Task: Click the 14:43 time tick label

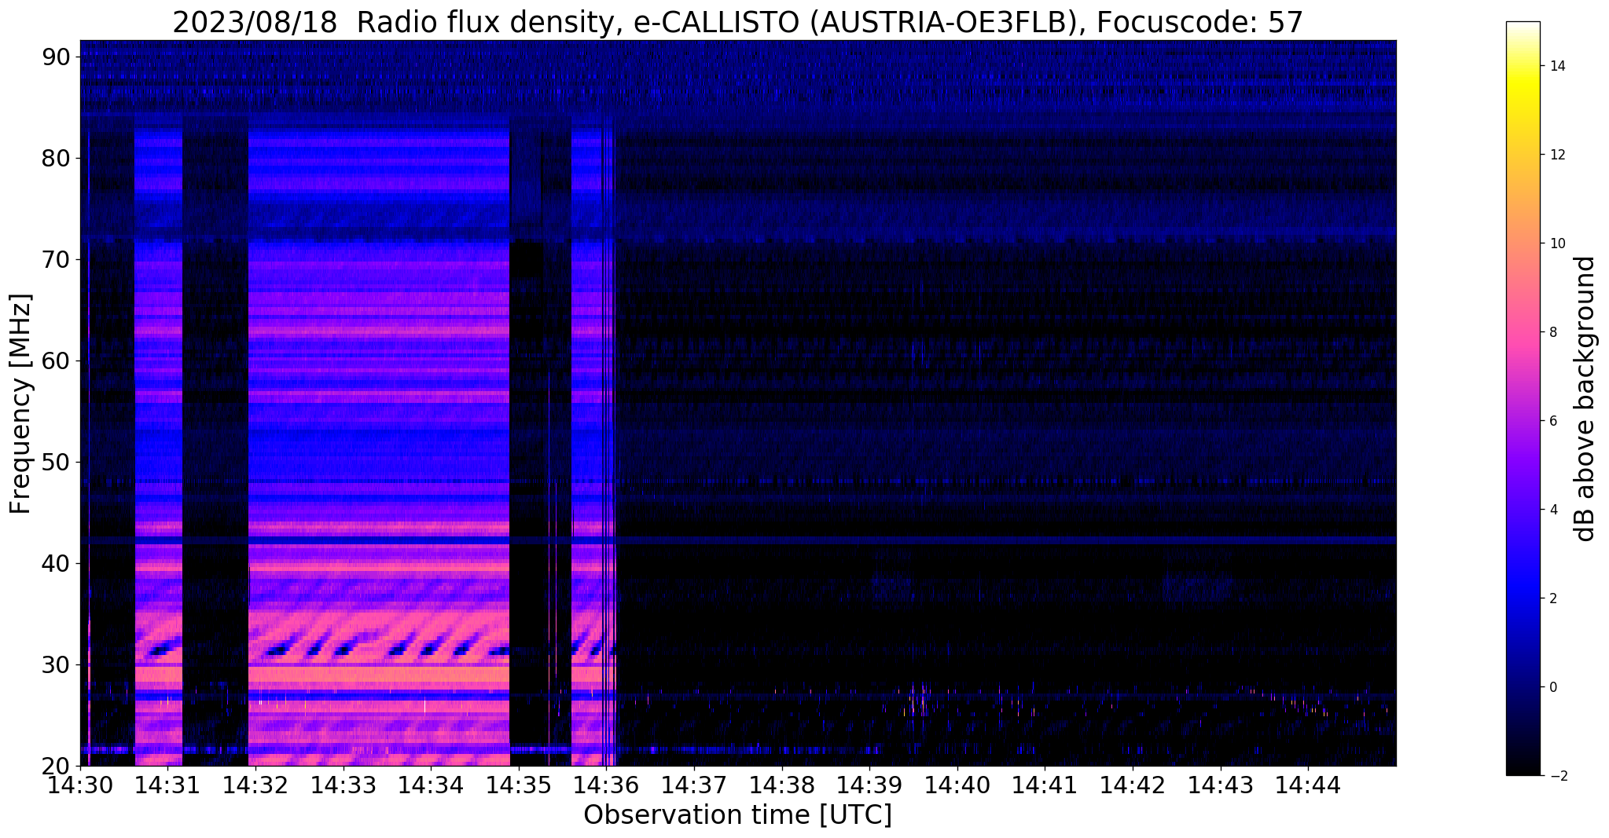Action: (x=1220, y=785)
